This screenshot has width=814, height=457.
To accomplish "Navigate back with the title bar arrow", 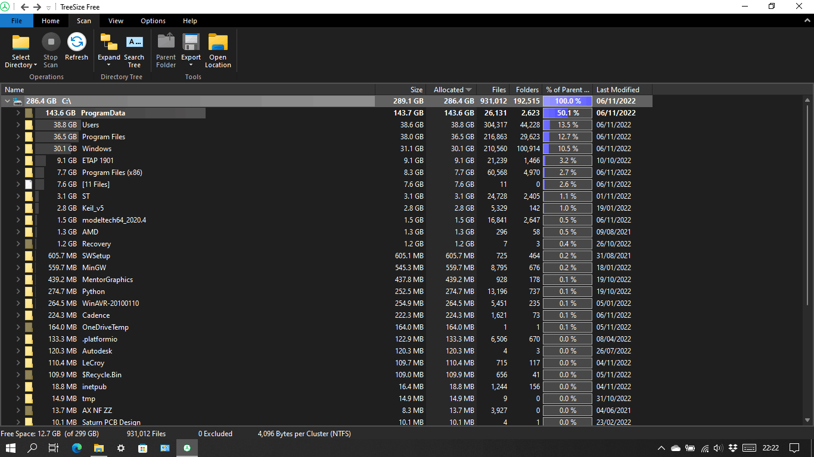I will pos(25,7).
